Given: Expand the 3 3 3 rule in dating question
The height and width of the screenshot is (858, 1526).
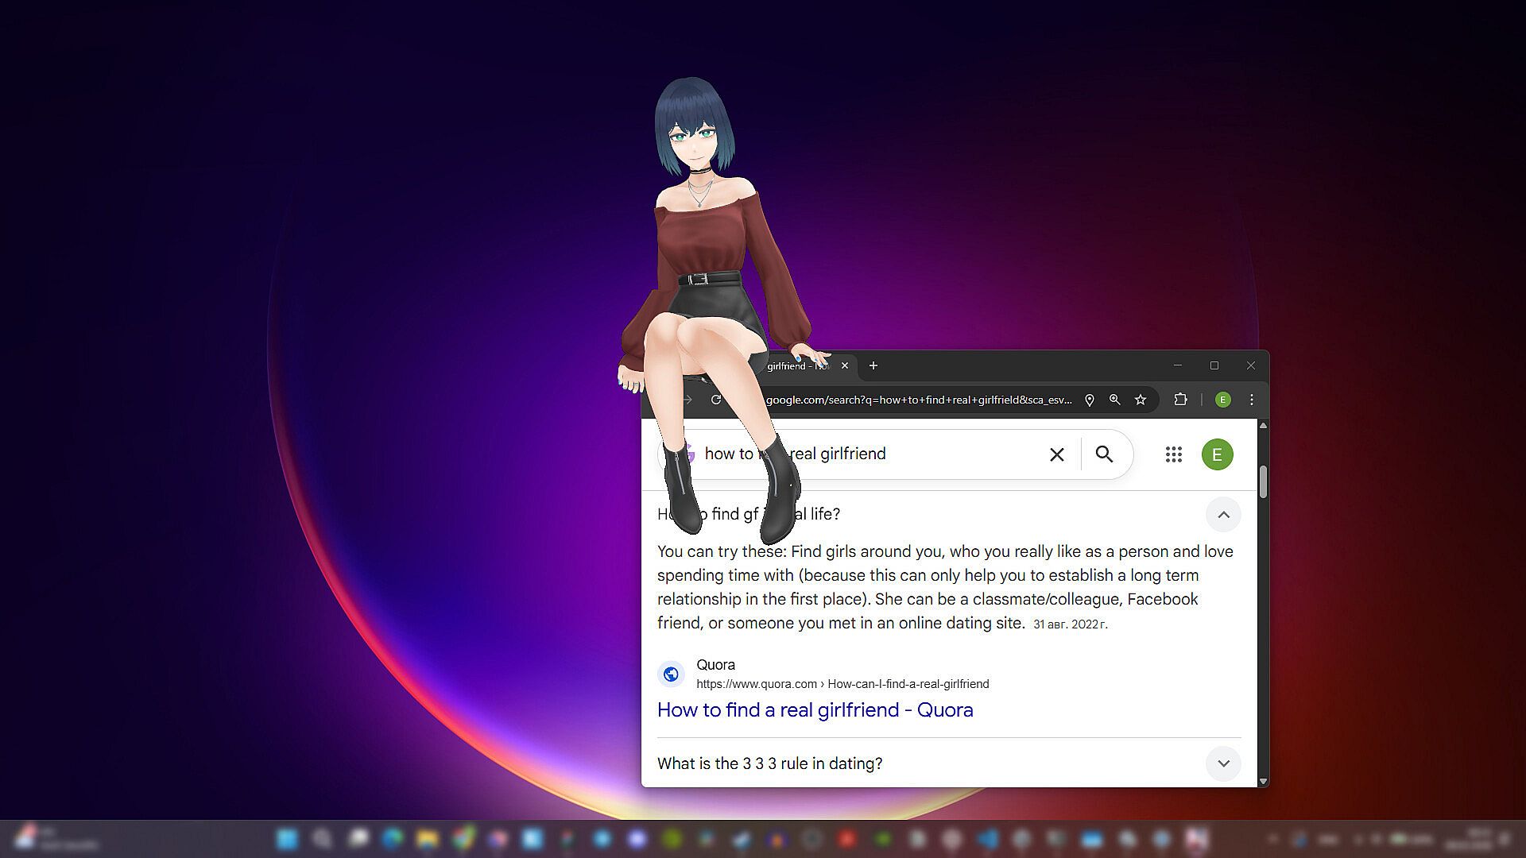Looking at the screenshot, I should click(x=1223, y=763).
